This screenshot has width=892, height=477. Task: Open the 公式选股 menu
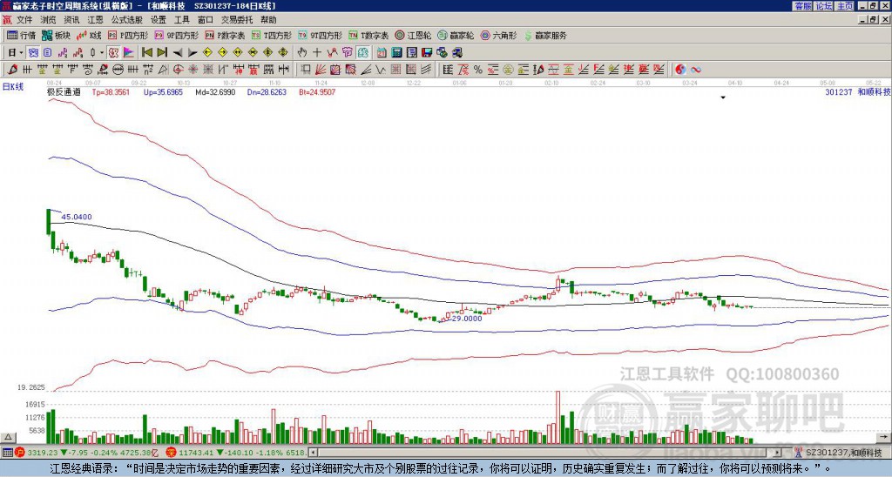pyautogui.click(x=126, y=19)
